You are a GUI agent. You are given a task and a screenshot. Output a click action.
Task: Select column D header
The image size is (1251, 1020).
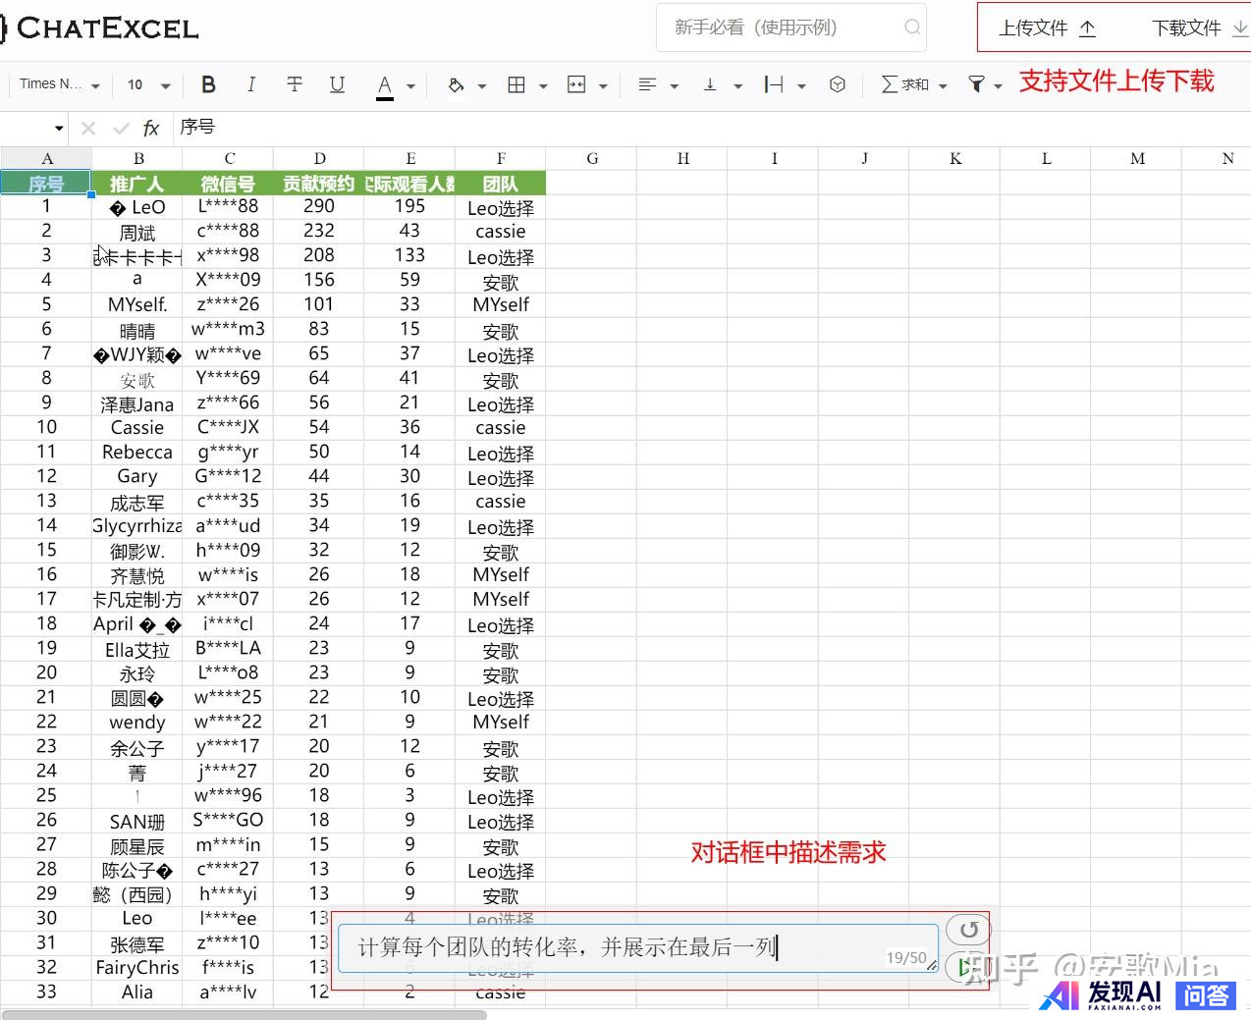pos(319,158)
